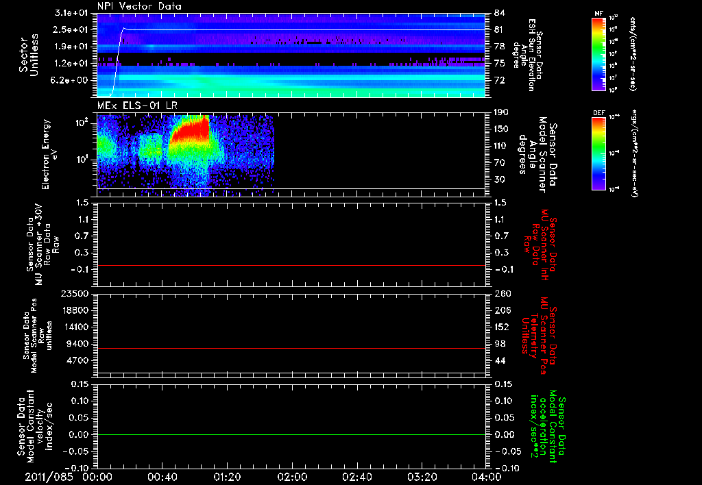Viewport: 702px width, 485px height.
Task: Click the 03:20 time axis label
Action: (422, 477)
